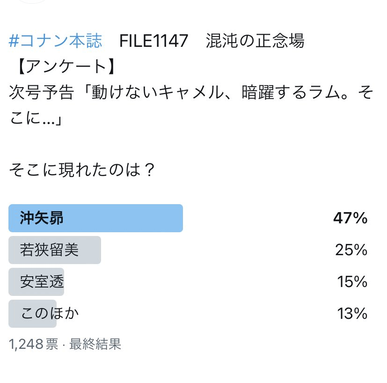The width and height of the screenshot is (387, 383).
Task: Click the このほか option name text
Action: tap(50, 313)
